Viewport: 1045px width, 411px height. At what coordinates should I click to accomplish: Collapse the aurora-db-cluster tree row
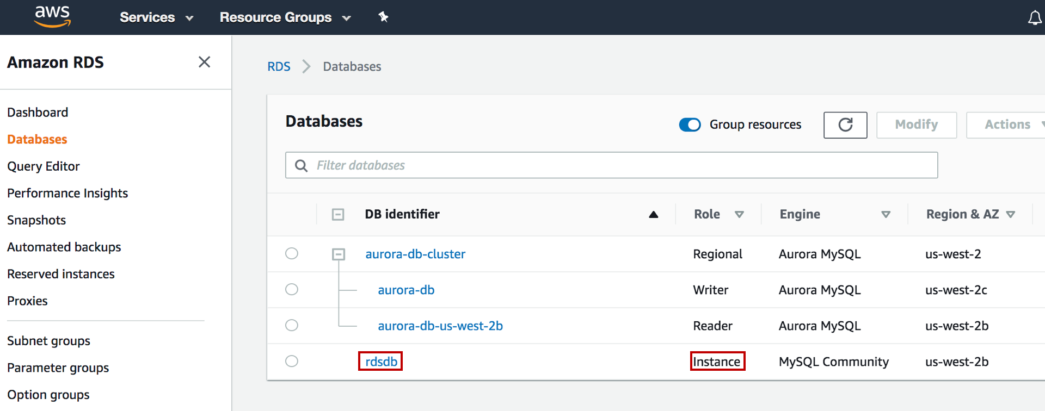pos(339,254)
